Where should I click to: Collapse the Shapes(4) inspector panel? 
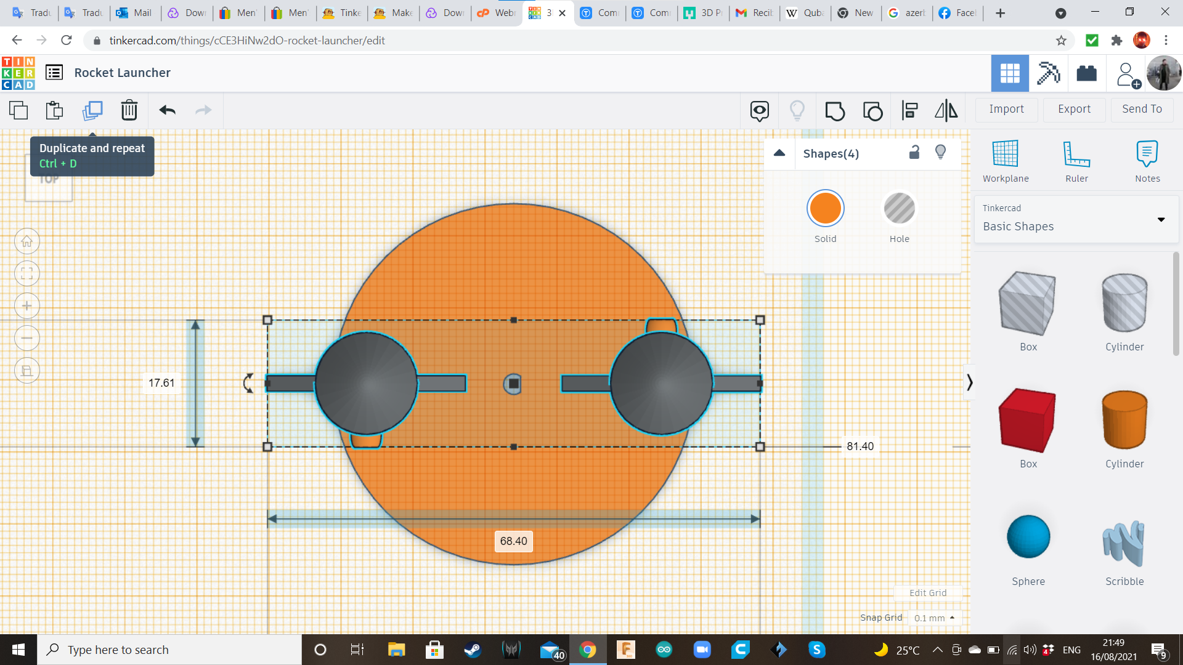point(779,153)
